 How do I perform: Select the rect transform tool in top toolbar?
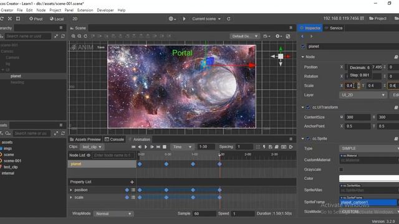(18, 19)
